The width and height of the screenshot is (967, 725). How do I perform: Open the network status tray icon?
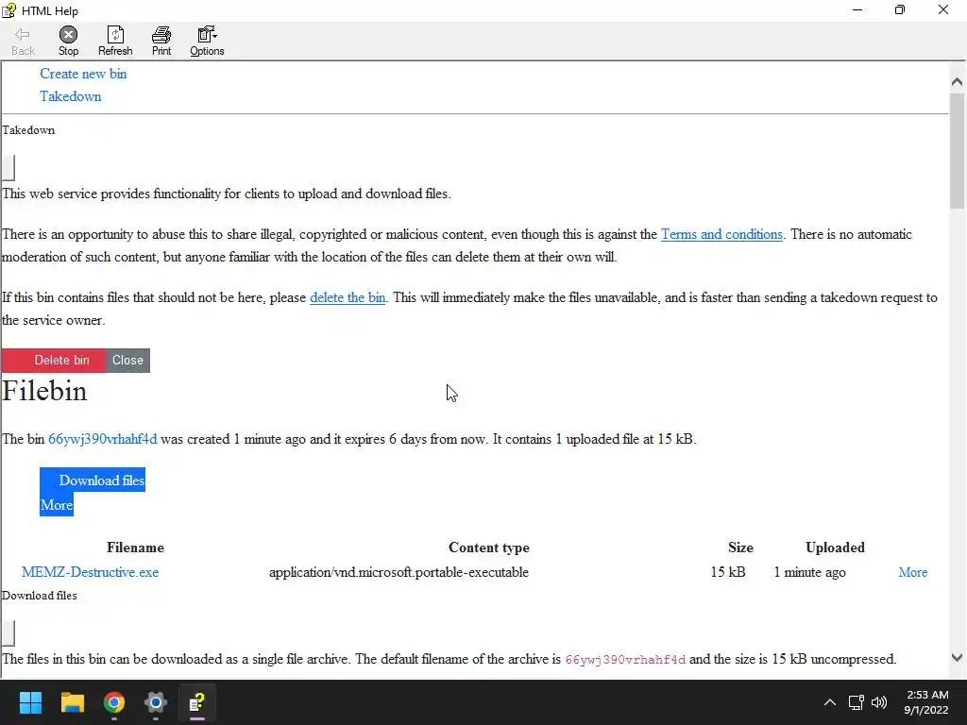[x=856, y=702]
